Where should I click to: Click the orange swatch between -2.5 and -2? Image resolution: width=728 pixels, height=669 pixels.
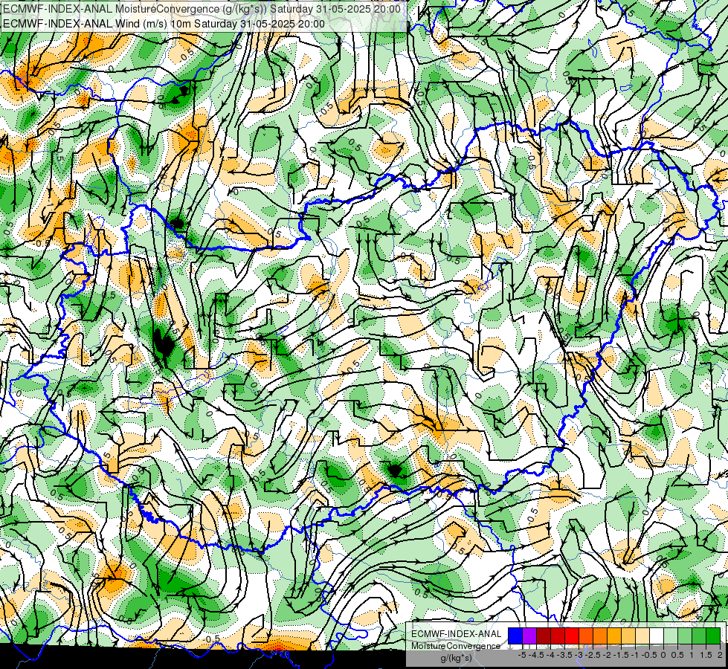[x=600, y=636]
